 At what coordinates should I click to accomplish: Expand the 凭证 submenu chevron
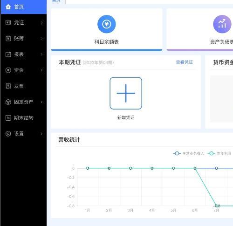[x=41, y=23]
